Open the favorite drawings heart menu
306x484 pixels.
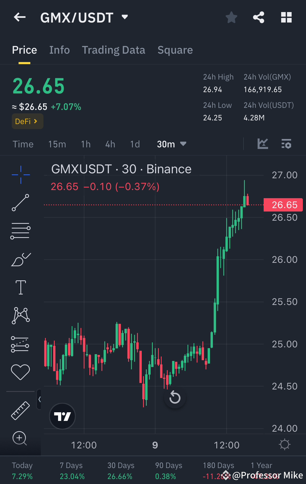coord(20,372)
